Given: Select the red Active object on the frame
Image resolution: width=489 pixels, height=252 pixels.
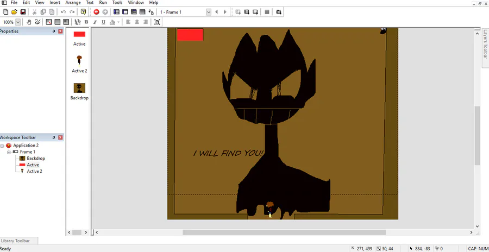Looking at the screenshot, I should pyautogui.click(x=190, y=35).
